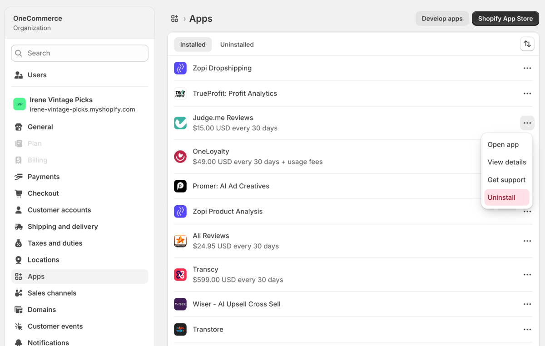Click the IVP store avatar
Viewport: 545px width, 346px height.
pyautogui.click(x=20, y=104)
